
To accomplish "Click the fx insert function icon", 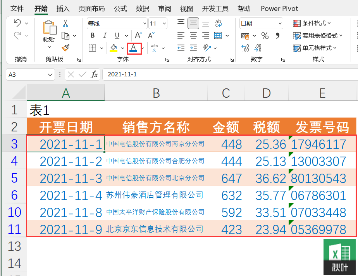I will coord(94,74).
